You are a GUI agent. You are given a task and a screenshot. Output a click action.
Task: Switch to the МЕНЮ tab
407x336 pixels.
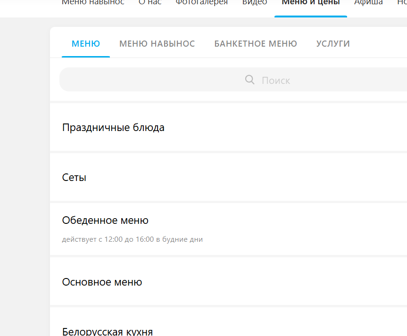pyautogui.click(x=86, y=43)
